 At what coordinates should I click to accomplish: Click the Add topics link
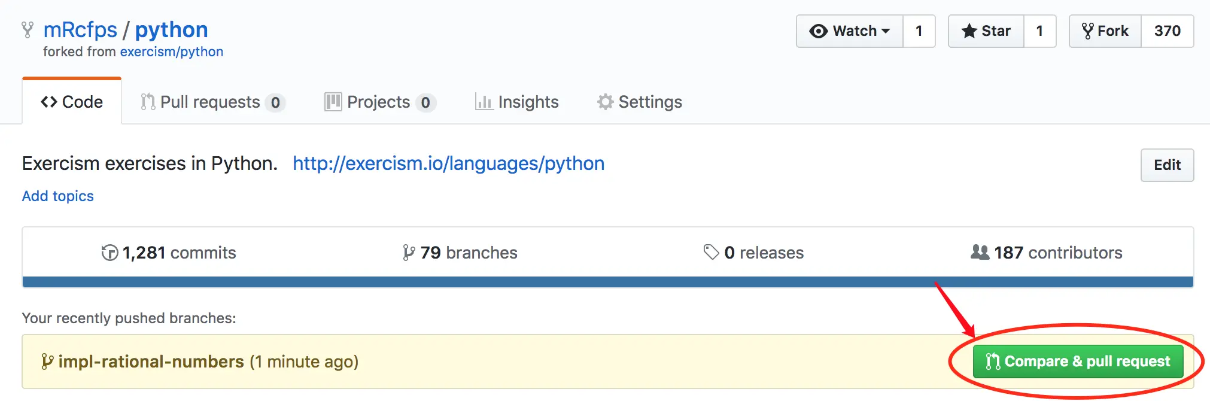coord(58,196)
